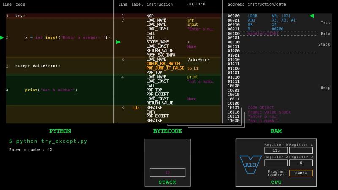Click the 'L1:' label

point(136,108)
